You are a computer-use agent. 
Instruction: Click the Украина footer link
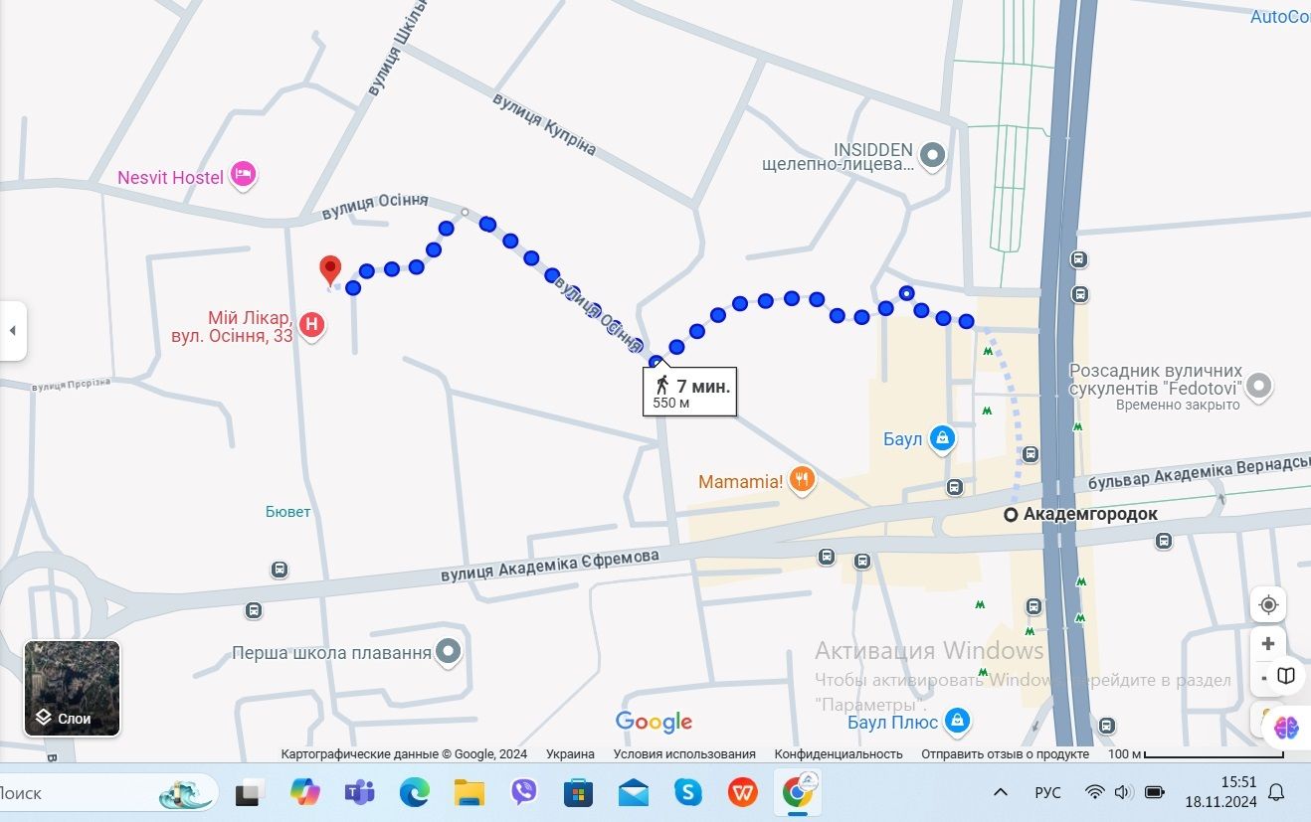570,753
